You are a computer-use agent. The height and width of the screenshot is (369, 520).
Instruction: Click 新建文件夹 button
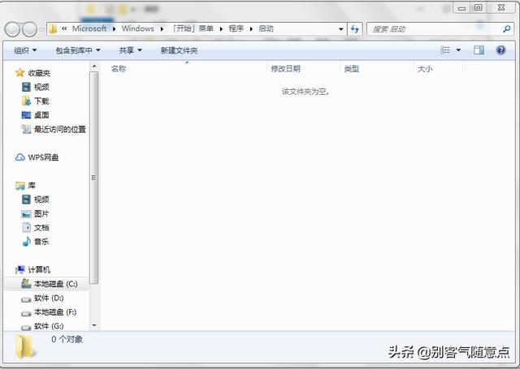(x=179, y=50)
